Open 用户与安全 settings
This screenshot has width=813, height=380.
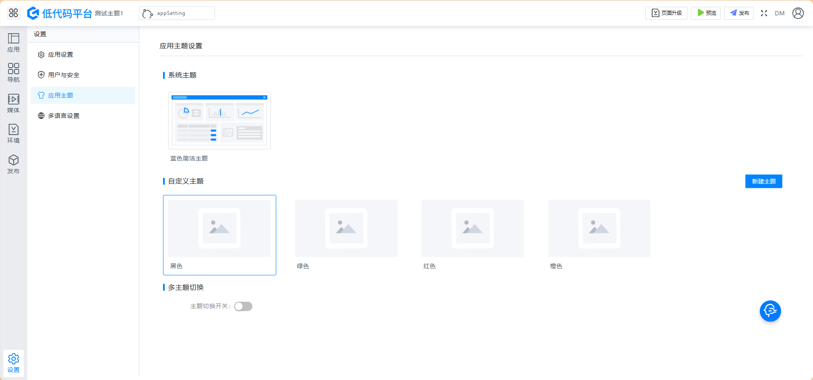[x=63, y=75]
